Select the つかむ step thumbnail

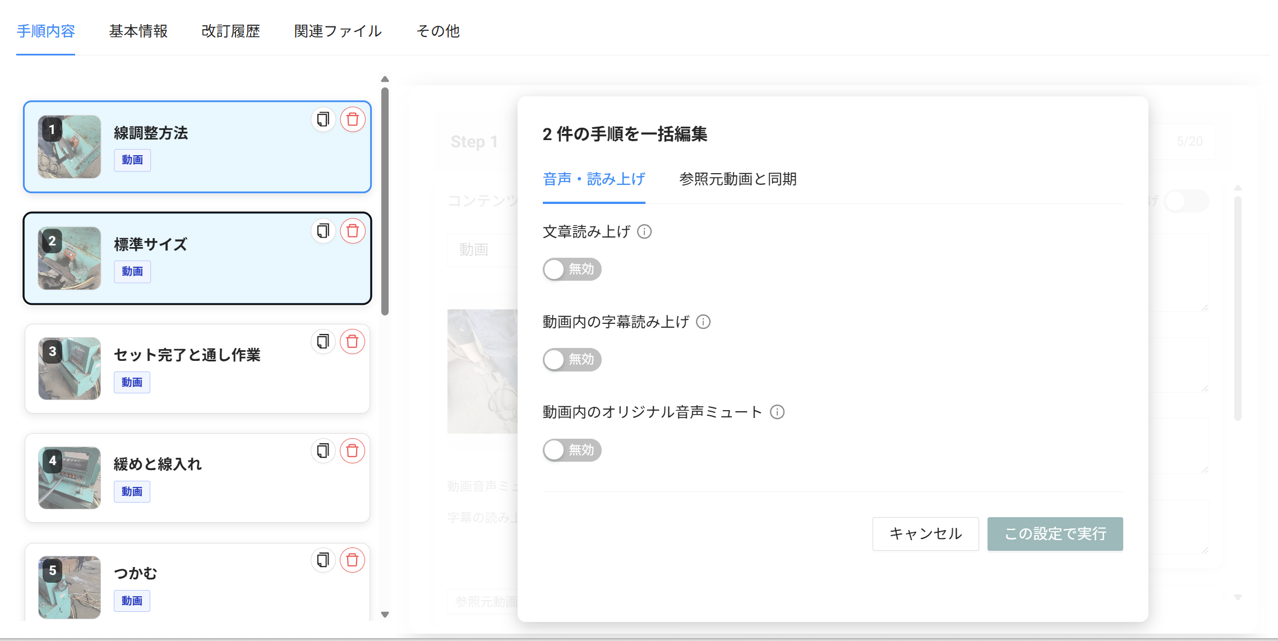(x=70, y=587)
